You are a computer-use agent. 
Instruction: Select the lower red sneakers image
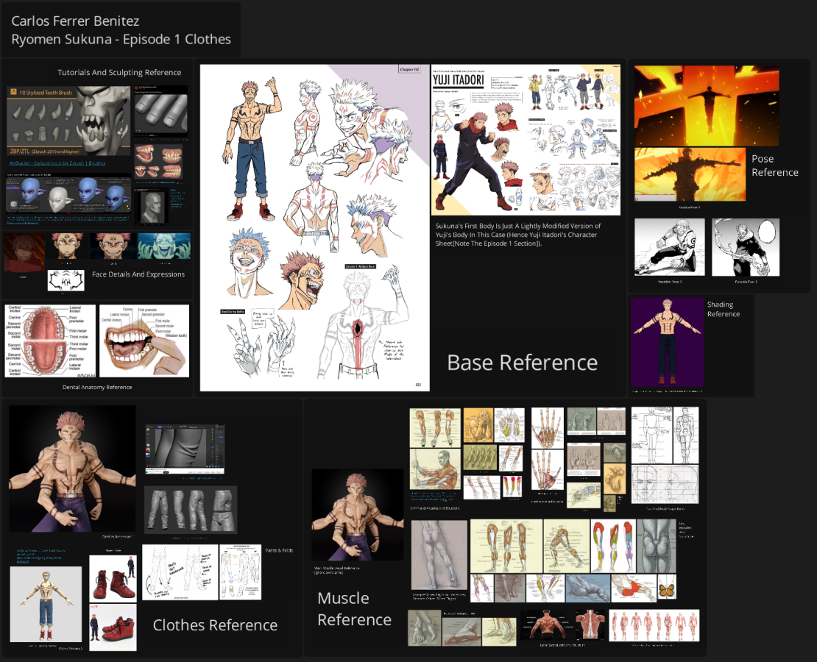(113, 627)
